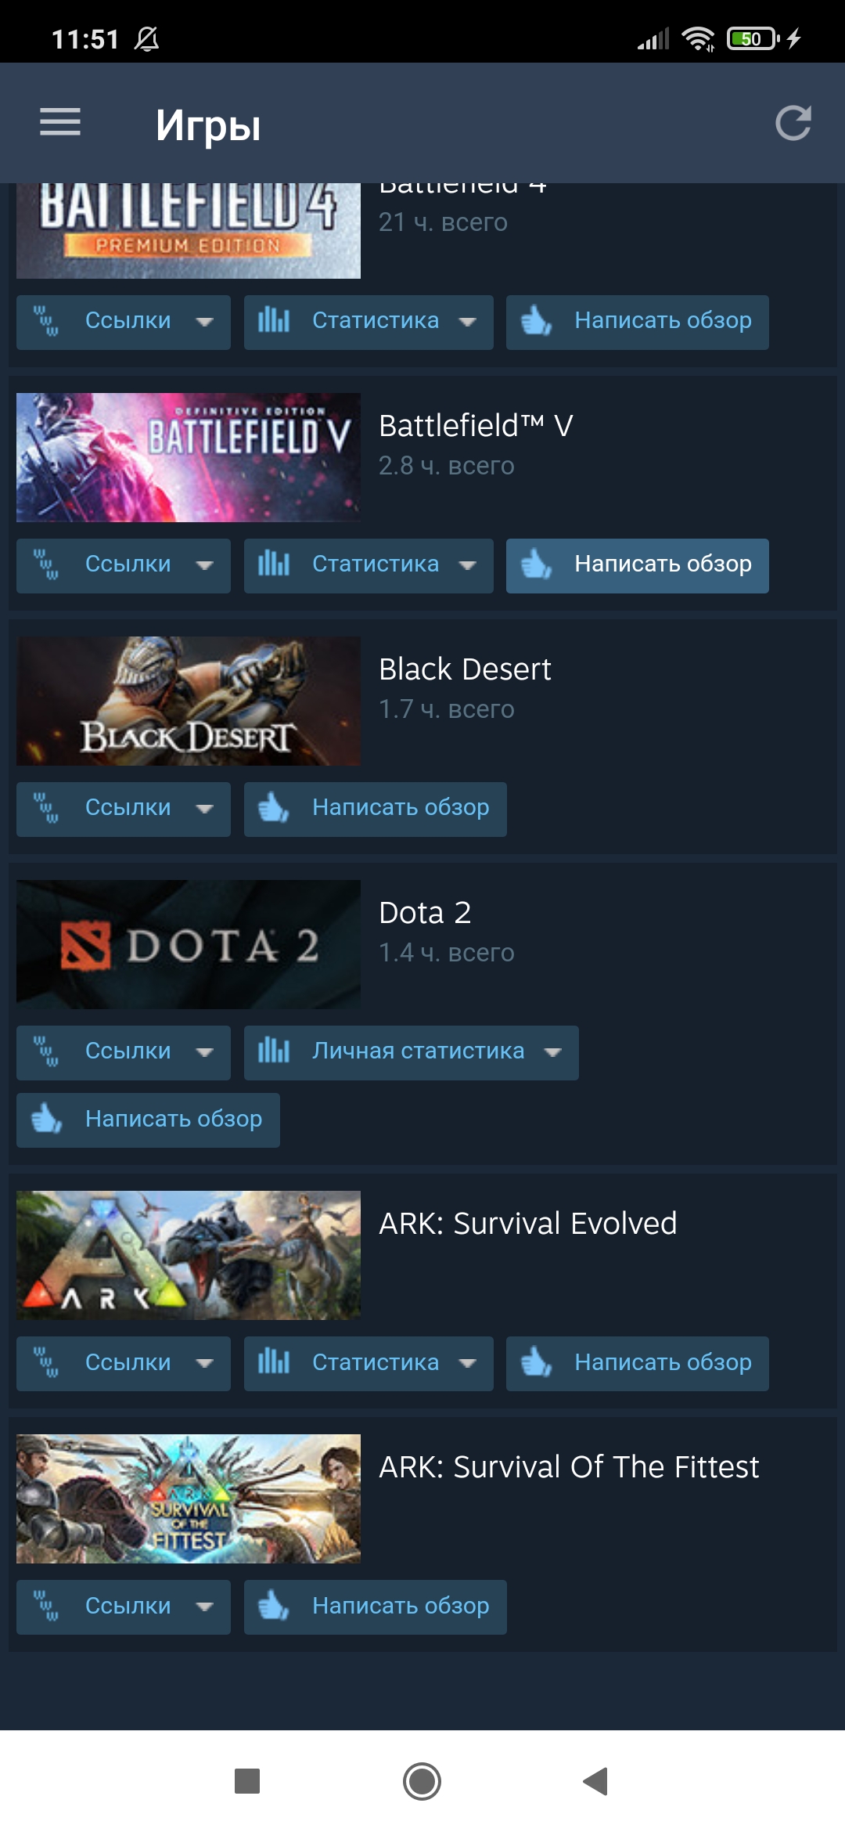Screen dimensions: 845x1832
Task: Expand Личная статистика dropdown for Dota 2
Action: (412, 1052)
